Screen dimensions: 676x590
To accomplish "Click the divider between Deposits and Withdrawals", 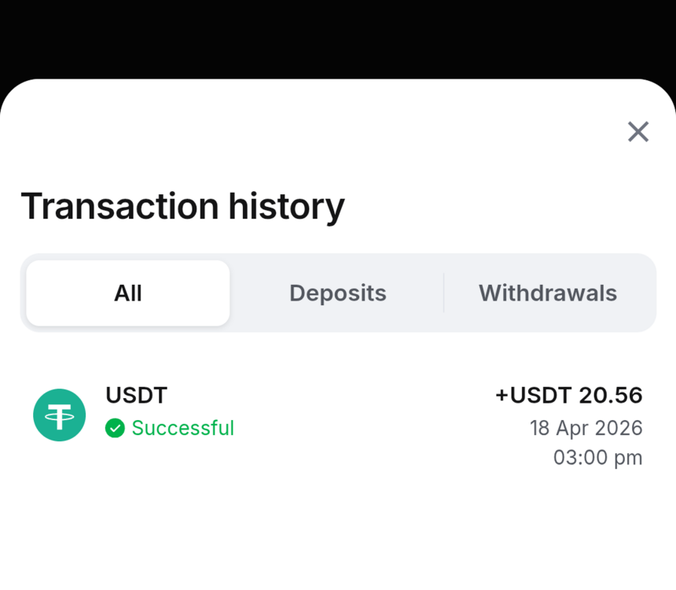I will pos(444,293).
